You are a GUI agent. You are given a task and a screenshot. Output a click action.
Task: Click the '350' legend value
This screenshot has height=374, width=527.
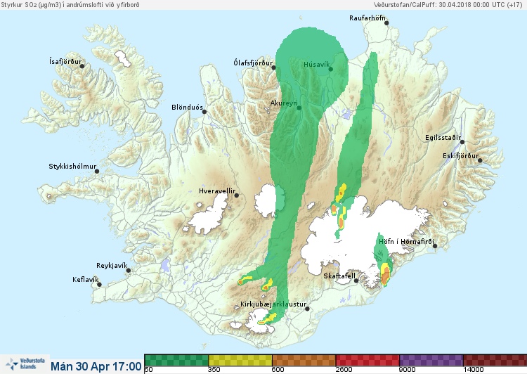(214, 370)
